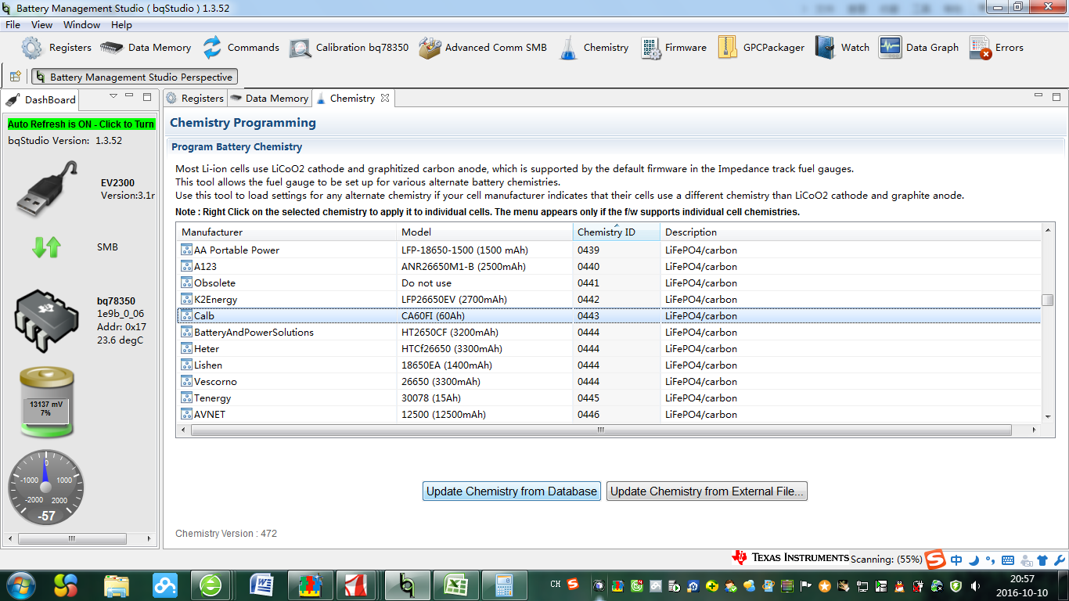Switch to the Data Memory tab

point(269,99)
